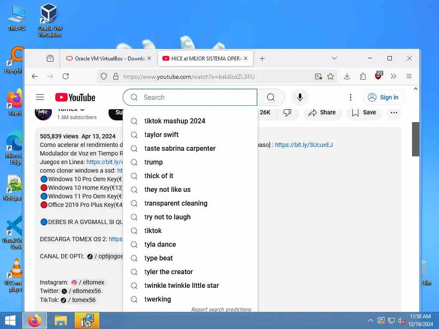Open Oracle VM VirtualBox desktop shortcut
This screenshot has width=439, height=329.
pyautogui.click(x=50, y=20)
